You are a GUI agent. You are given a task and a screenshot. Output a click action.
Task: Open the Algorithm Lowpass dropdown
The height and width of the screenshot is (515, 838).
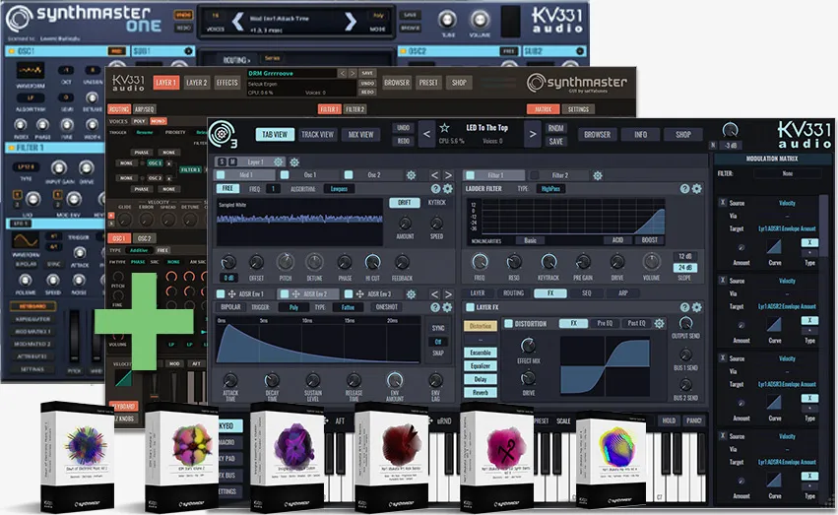click(x=339, y=189)
